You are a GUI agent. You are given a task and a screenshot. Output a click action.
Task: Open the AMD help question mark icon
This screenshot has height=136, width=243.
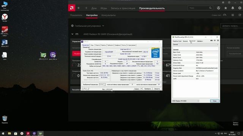tap(229, 2)
